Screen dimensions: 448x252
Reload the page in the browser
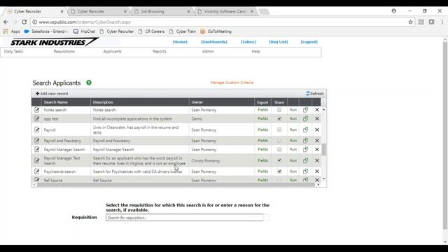coord(24,22)
